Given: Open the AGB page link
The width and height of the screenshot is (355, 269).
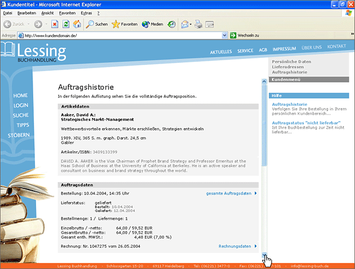Looking at the screenshot, I should [263, 50].
